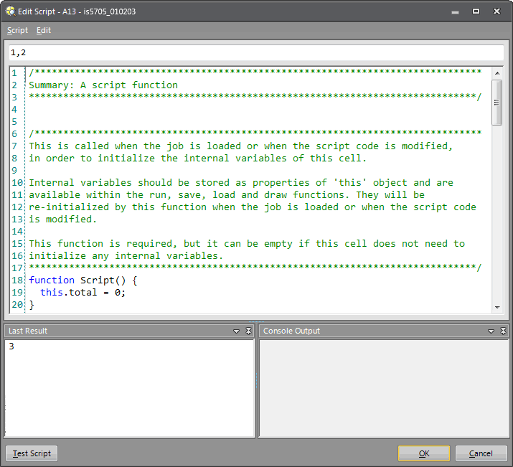Viewport: 513px width, 467px height.
Task: Click inside the Console Output pane
Action: point(383,387)
